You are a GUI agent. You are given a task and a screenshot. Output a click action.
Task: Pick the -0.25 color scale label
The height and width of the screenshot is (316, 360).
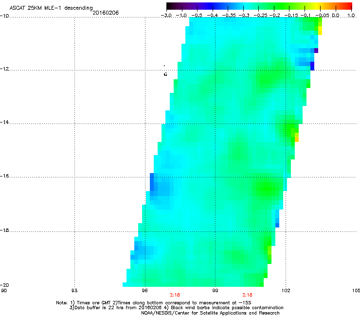(x=261, y=16)
